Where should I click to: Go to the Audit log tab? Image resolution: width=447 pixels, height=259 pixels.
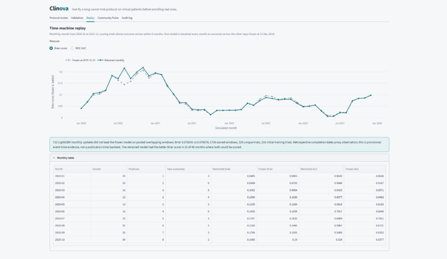(x=127, y=18)
